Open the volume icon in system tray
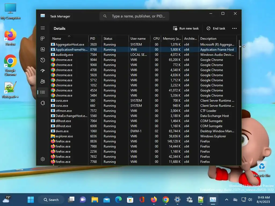 [250, 200]
